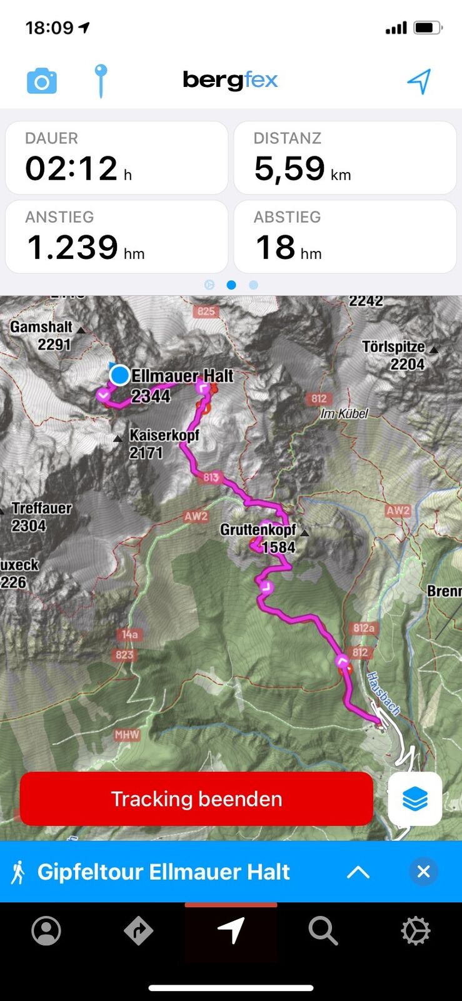Open the Gipfeltour Ellmauer Halt tour title
The width and height of the screenshot is (462, 1001).
[x=164, y=871]
